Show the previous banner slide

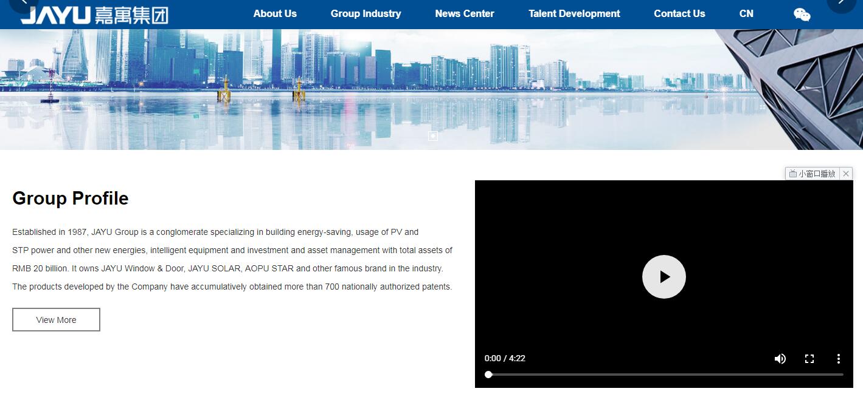pyautogui.click(x=24, y=3)
